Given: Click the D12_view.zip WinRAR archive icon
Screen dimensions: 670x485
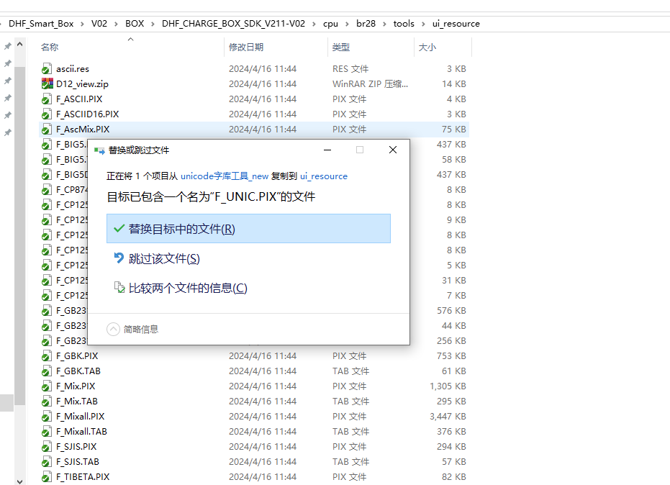Looking at the screenshot, I should tap(47, 83).
